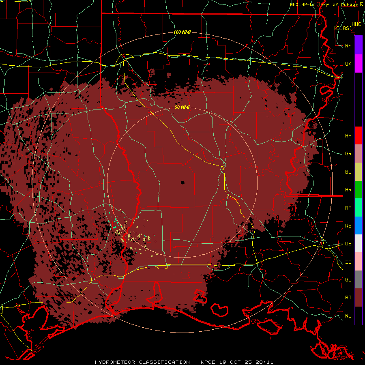Click the WS legend label

click(348, 226)
